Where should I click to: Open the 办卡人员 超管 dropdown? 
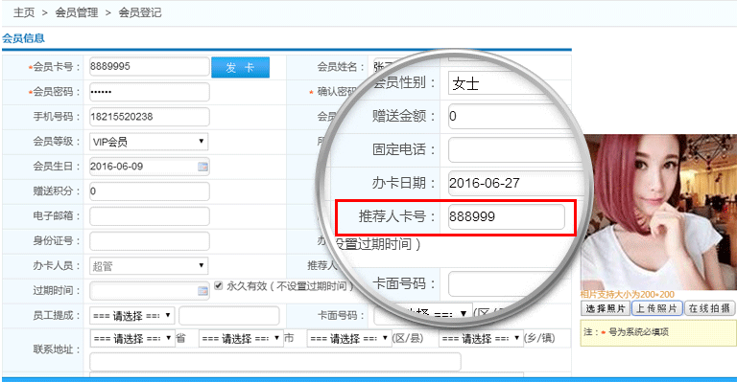pyautogui.click(x=149, y=266)
